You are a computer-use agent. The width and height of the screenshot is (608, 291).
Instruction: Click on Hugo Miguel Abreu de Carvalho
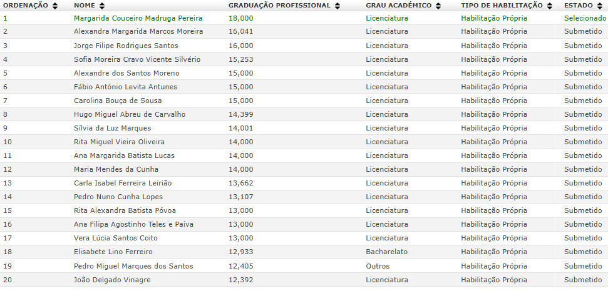tap(129, 114)
